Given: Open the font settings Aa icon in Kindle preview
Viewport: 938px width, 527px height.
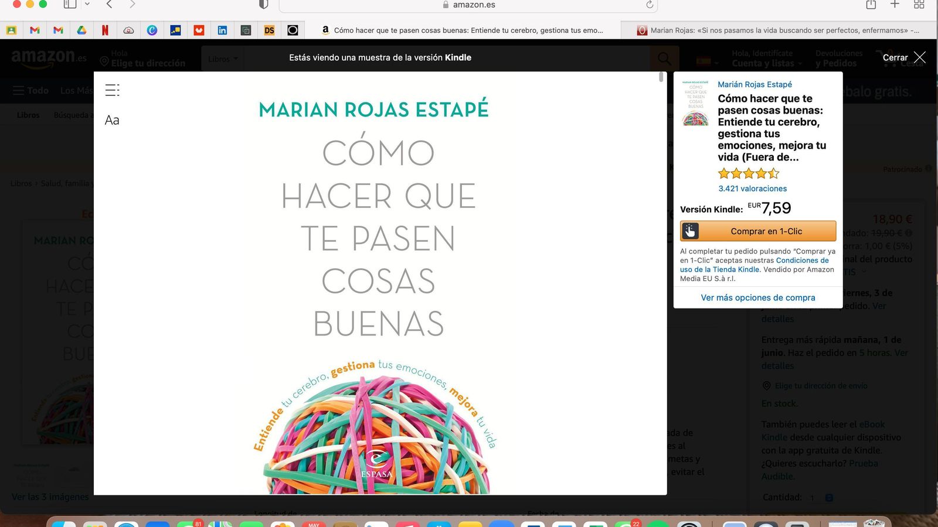Looking at the screenshot, I should coord(111,120).
